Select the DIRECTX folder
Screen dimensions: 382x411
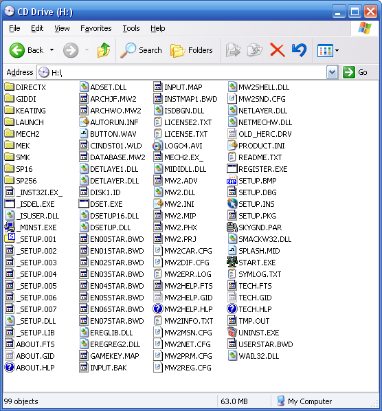tap(25, 87)
